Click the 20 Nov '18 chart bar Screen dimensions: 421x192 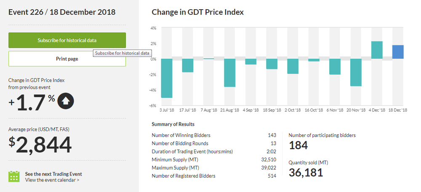tap(356, 72)
